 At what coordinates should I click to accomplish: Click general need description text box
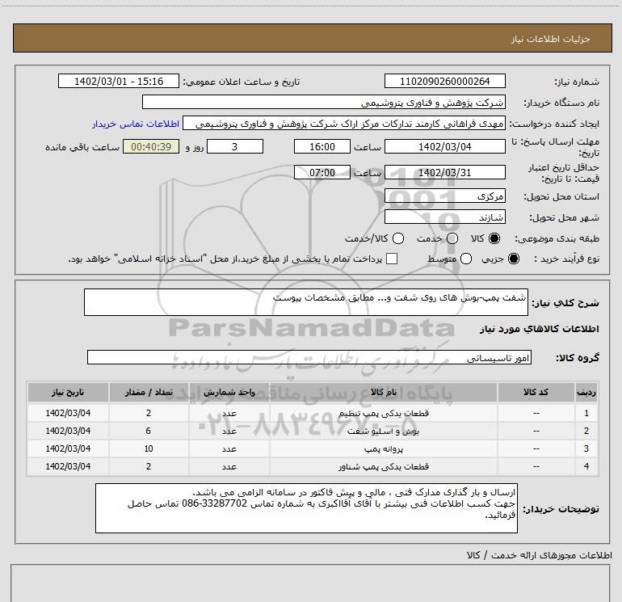coord(306,302)
